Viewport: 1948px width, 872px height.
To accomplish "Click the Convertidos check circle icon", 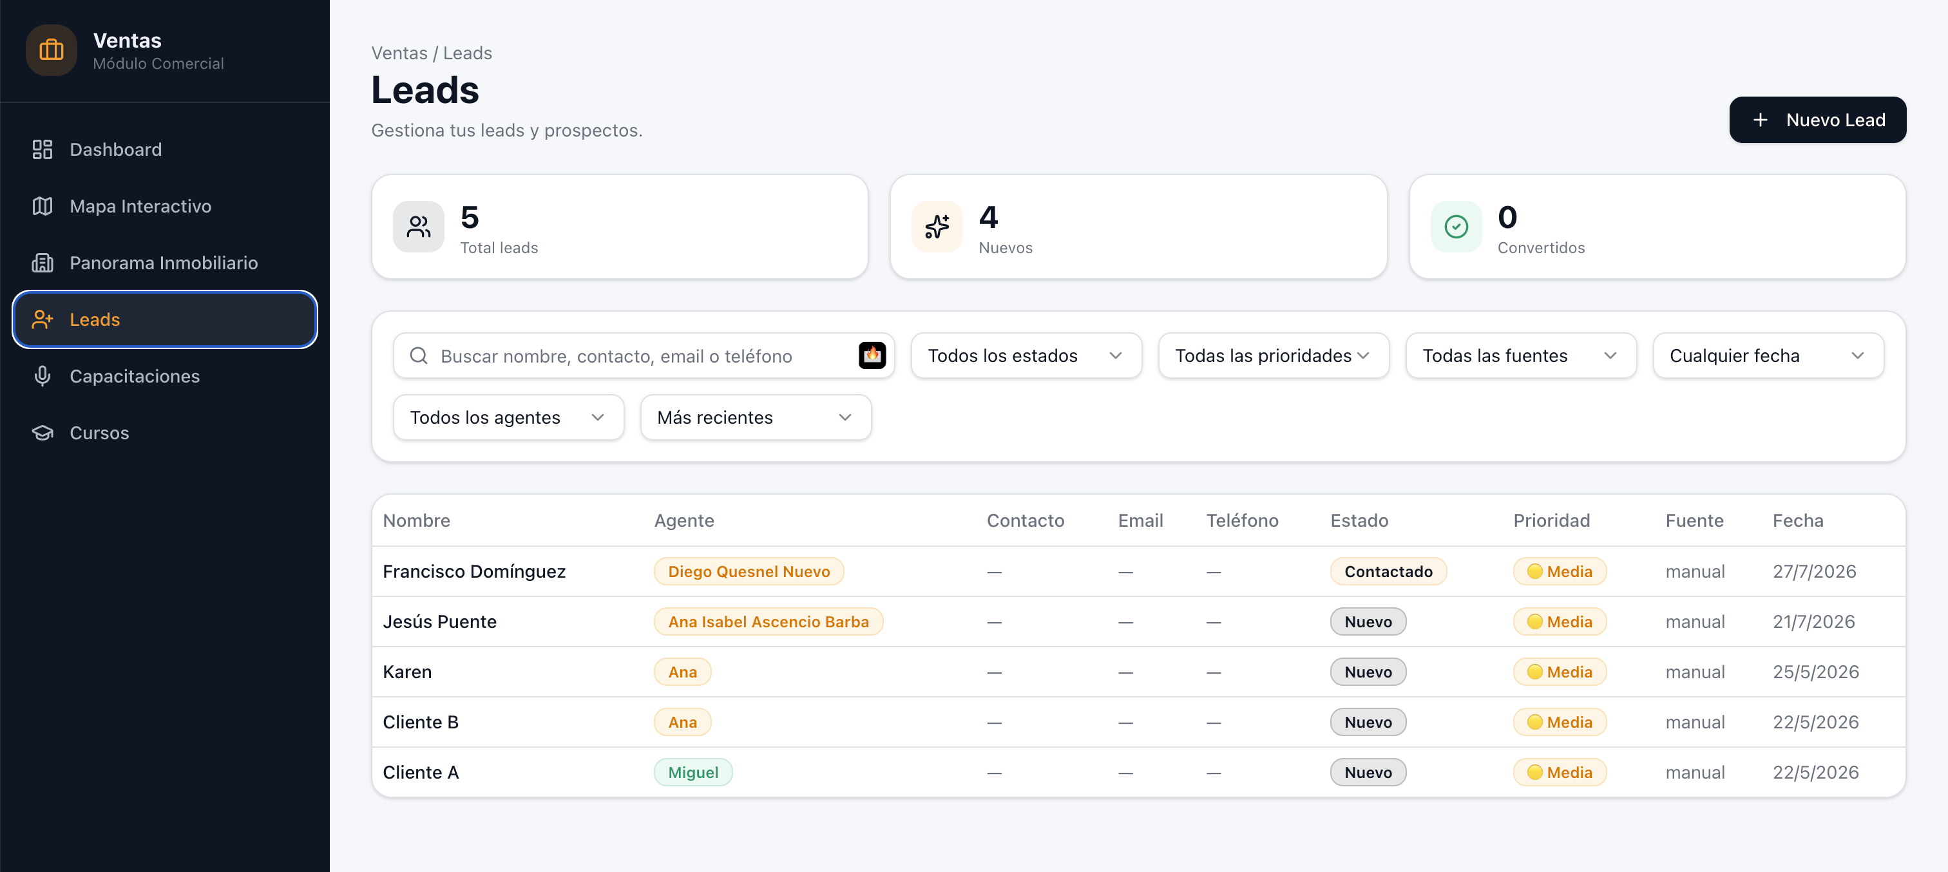I will [x=1456, y=227].
